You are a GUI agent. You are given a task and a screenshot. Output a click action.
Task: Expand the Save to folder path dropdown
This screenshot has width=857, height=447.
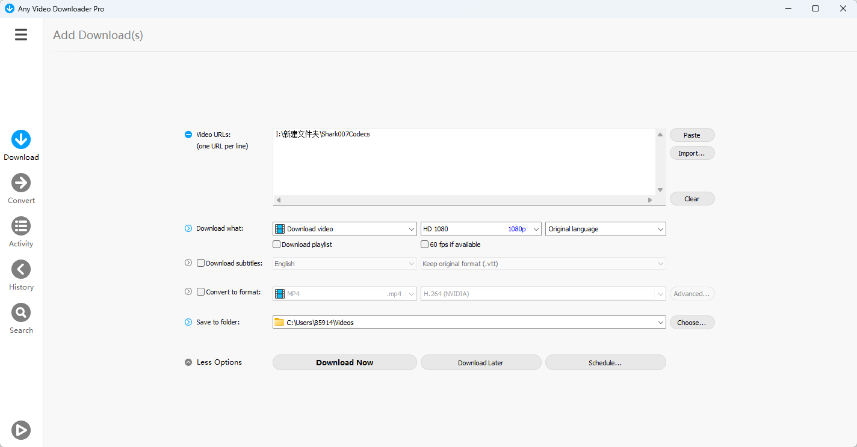[x=469, y=323]
